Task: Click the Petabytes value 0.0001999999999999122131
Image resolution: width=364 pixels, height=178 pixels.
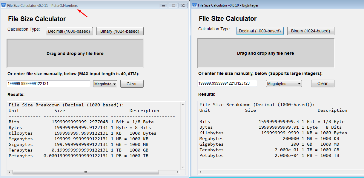Action: coord(76,156)
